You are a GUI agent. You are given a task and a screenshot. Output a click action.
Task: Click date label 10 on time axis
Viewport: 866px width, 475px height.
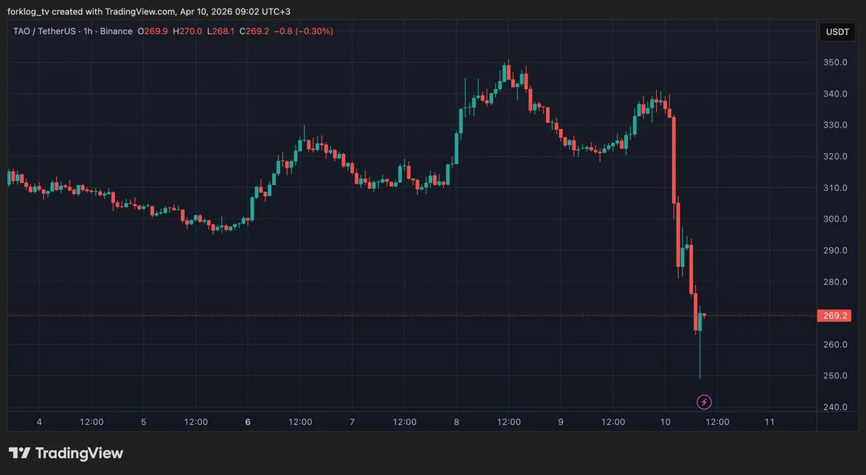(666, 422)
